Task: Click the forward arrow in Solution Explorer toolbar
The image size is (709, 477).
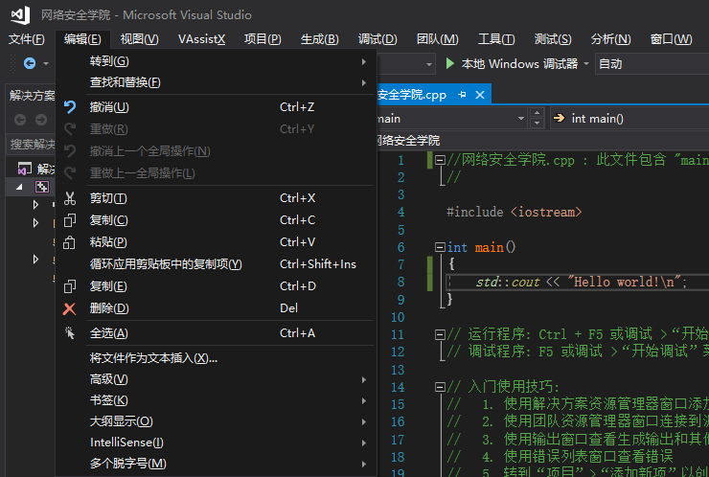Action: (41, 120)
